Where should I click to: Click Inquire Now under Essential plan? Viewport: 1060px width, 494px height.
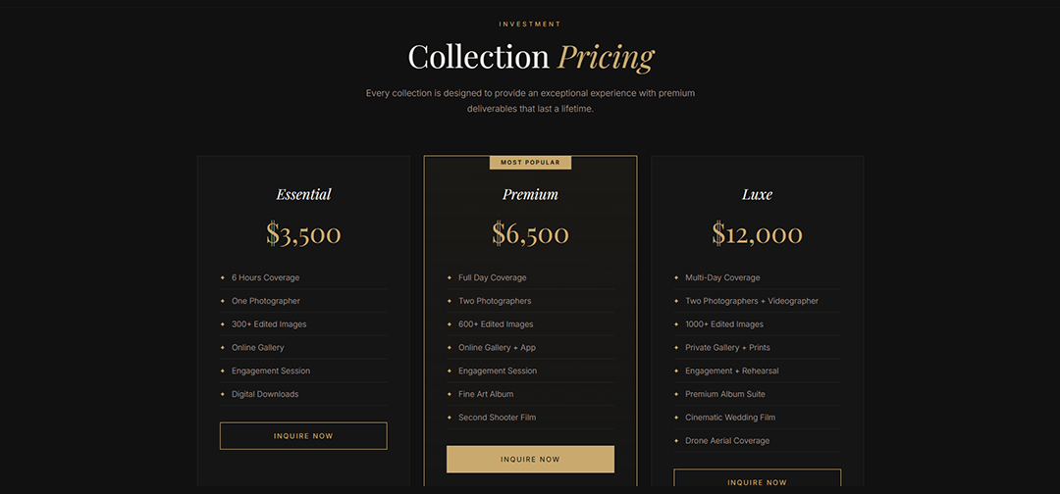click(x=303, y=436)
